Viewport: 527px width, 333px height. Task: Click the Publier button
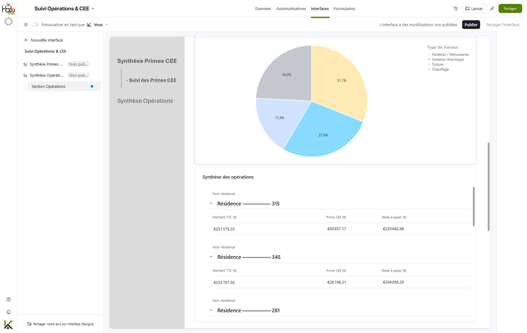click(x=471, y=25)
